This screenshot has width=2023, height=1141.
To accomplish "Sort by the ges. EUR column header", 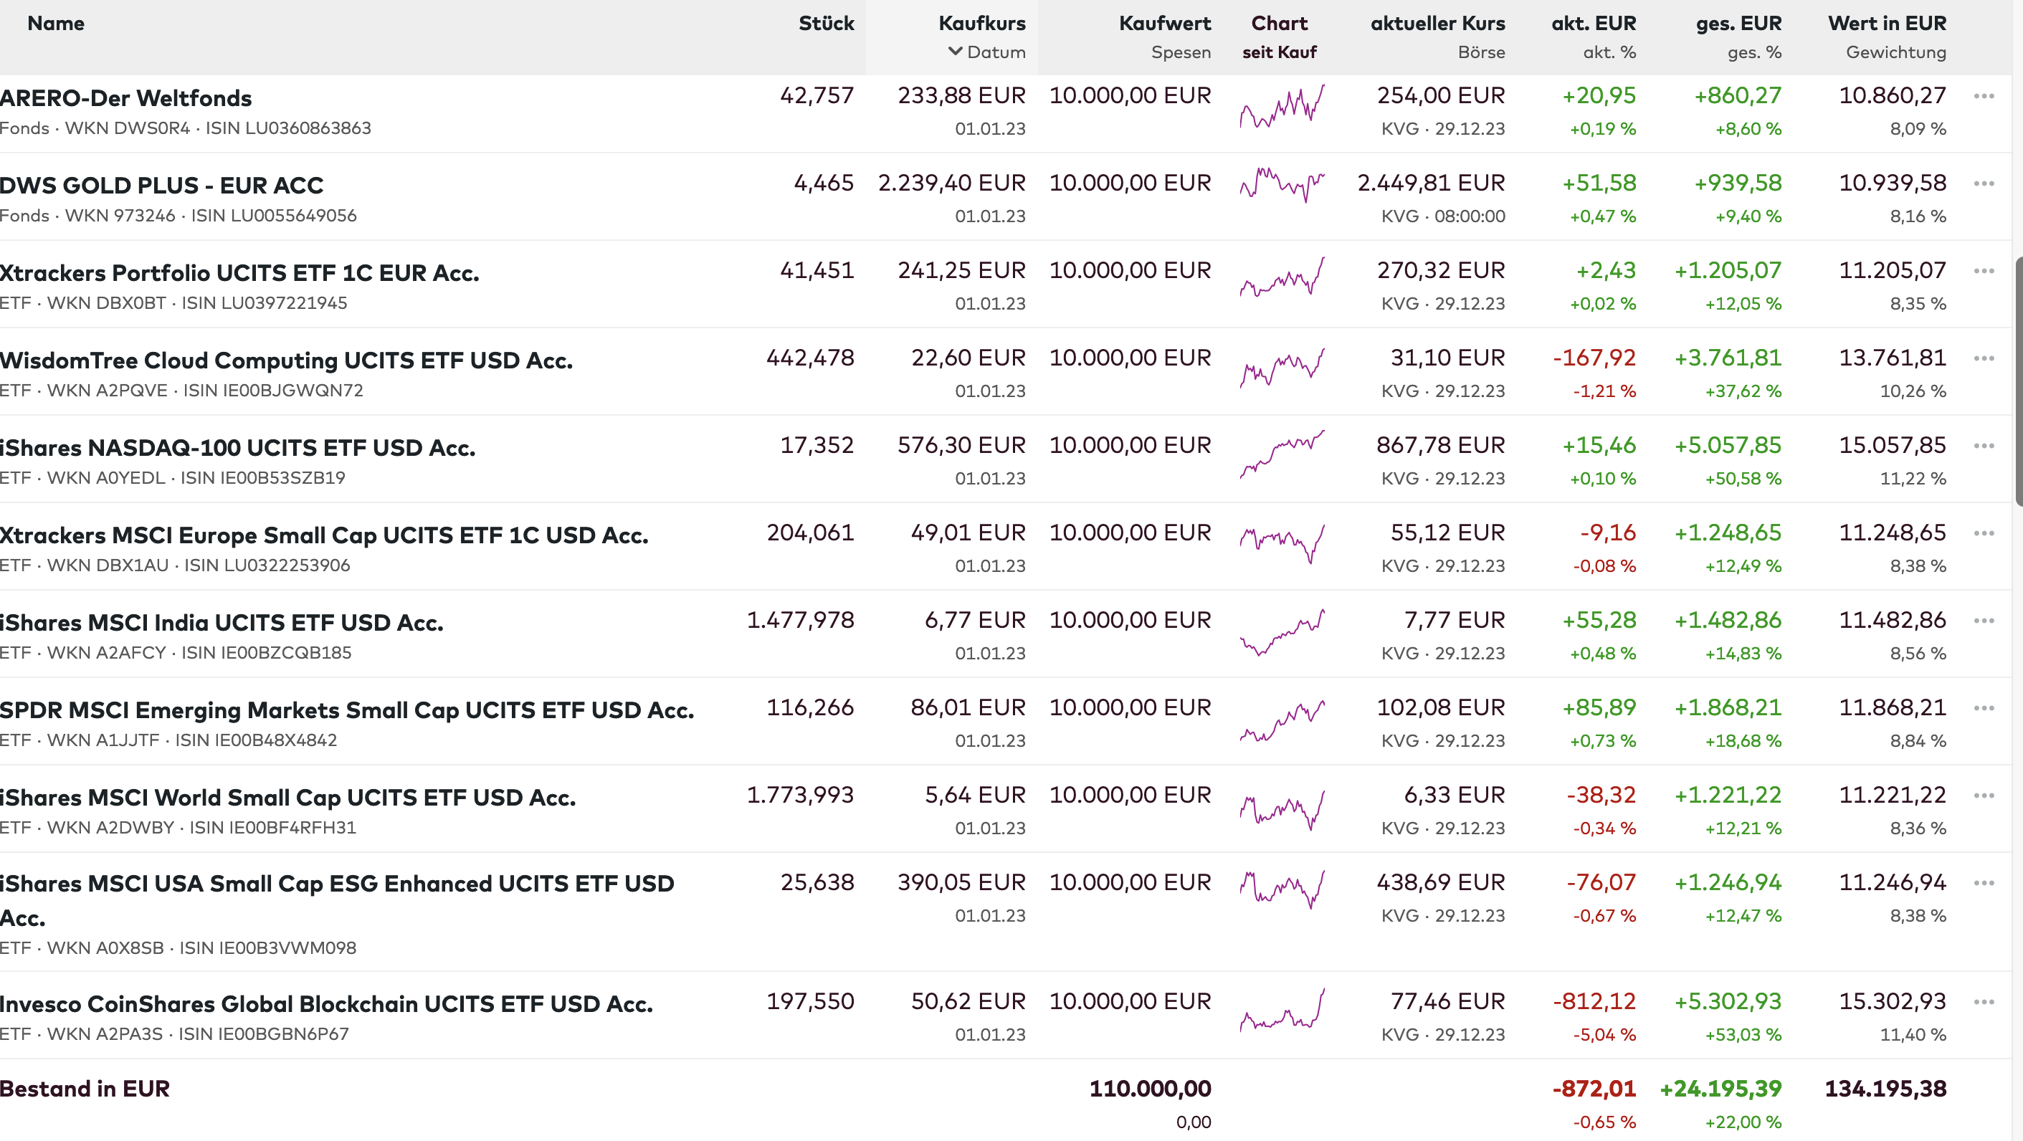I will coord(1738,24).
